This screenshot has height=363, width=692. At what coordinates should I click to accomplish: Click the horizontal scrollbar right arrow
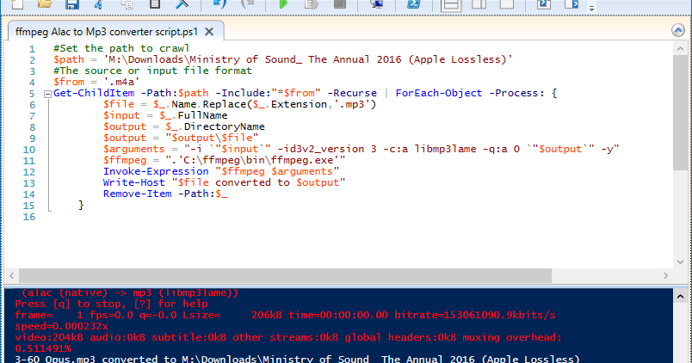click(665, 275)
